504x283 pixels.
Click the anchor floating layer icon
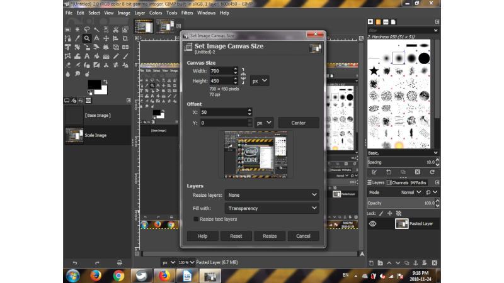[x=416, y=263]
